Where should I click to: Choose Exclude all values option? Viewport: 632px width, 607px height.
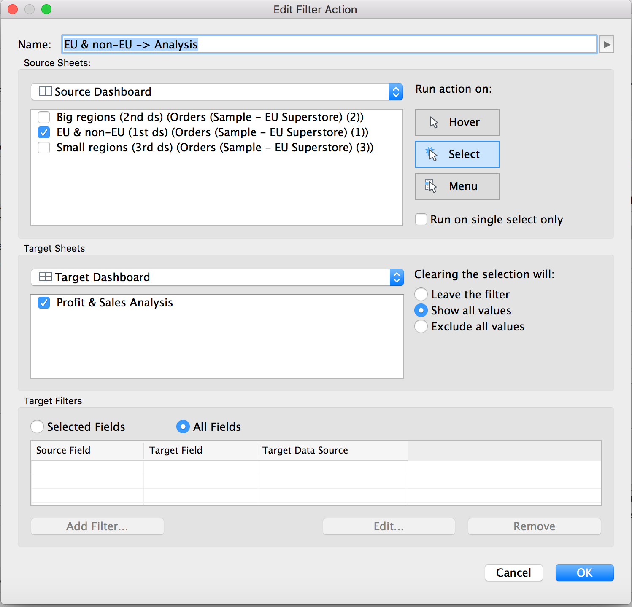[x=421, y=327]
